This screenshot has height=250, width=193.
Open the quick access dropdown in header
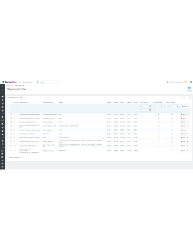28,82
